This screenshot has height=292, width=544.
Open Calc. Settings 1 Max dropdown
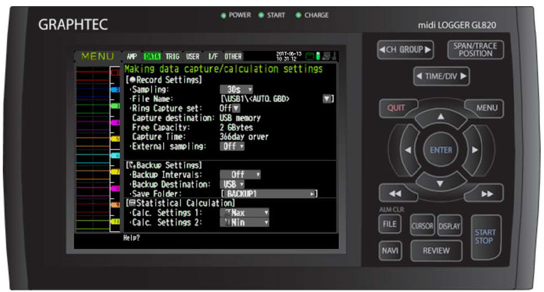[x=245, y=213]
